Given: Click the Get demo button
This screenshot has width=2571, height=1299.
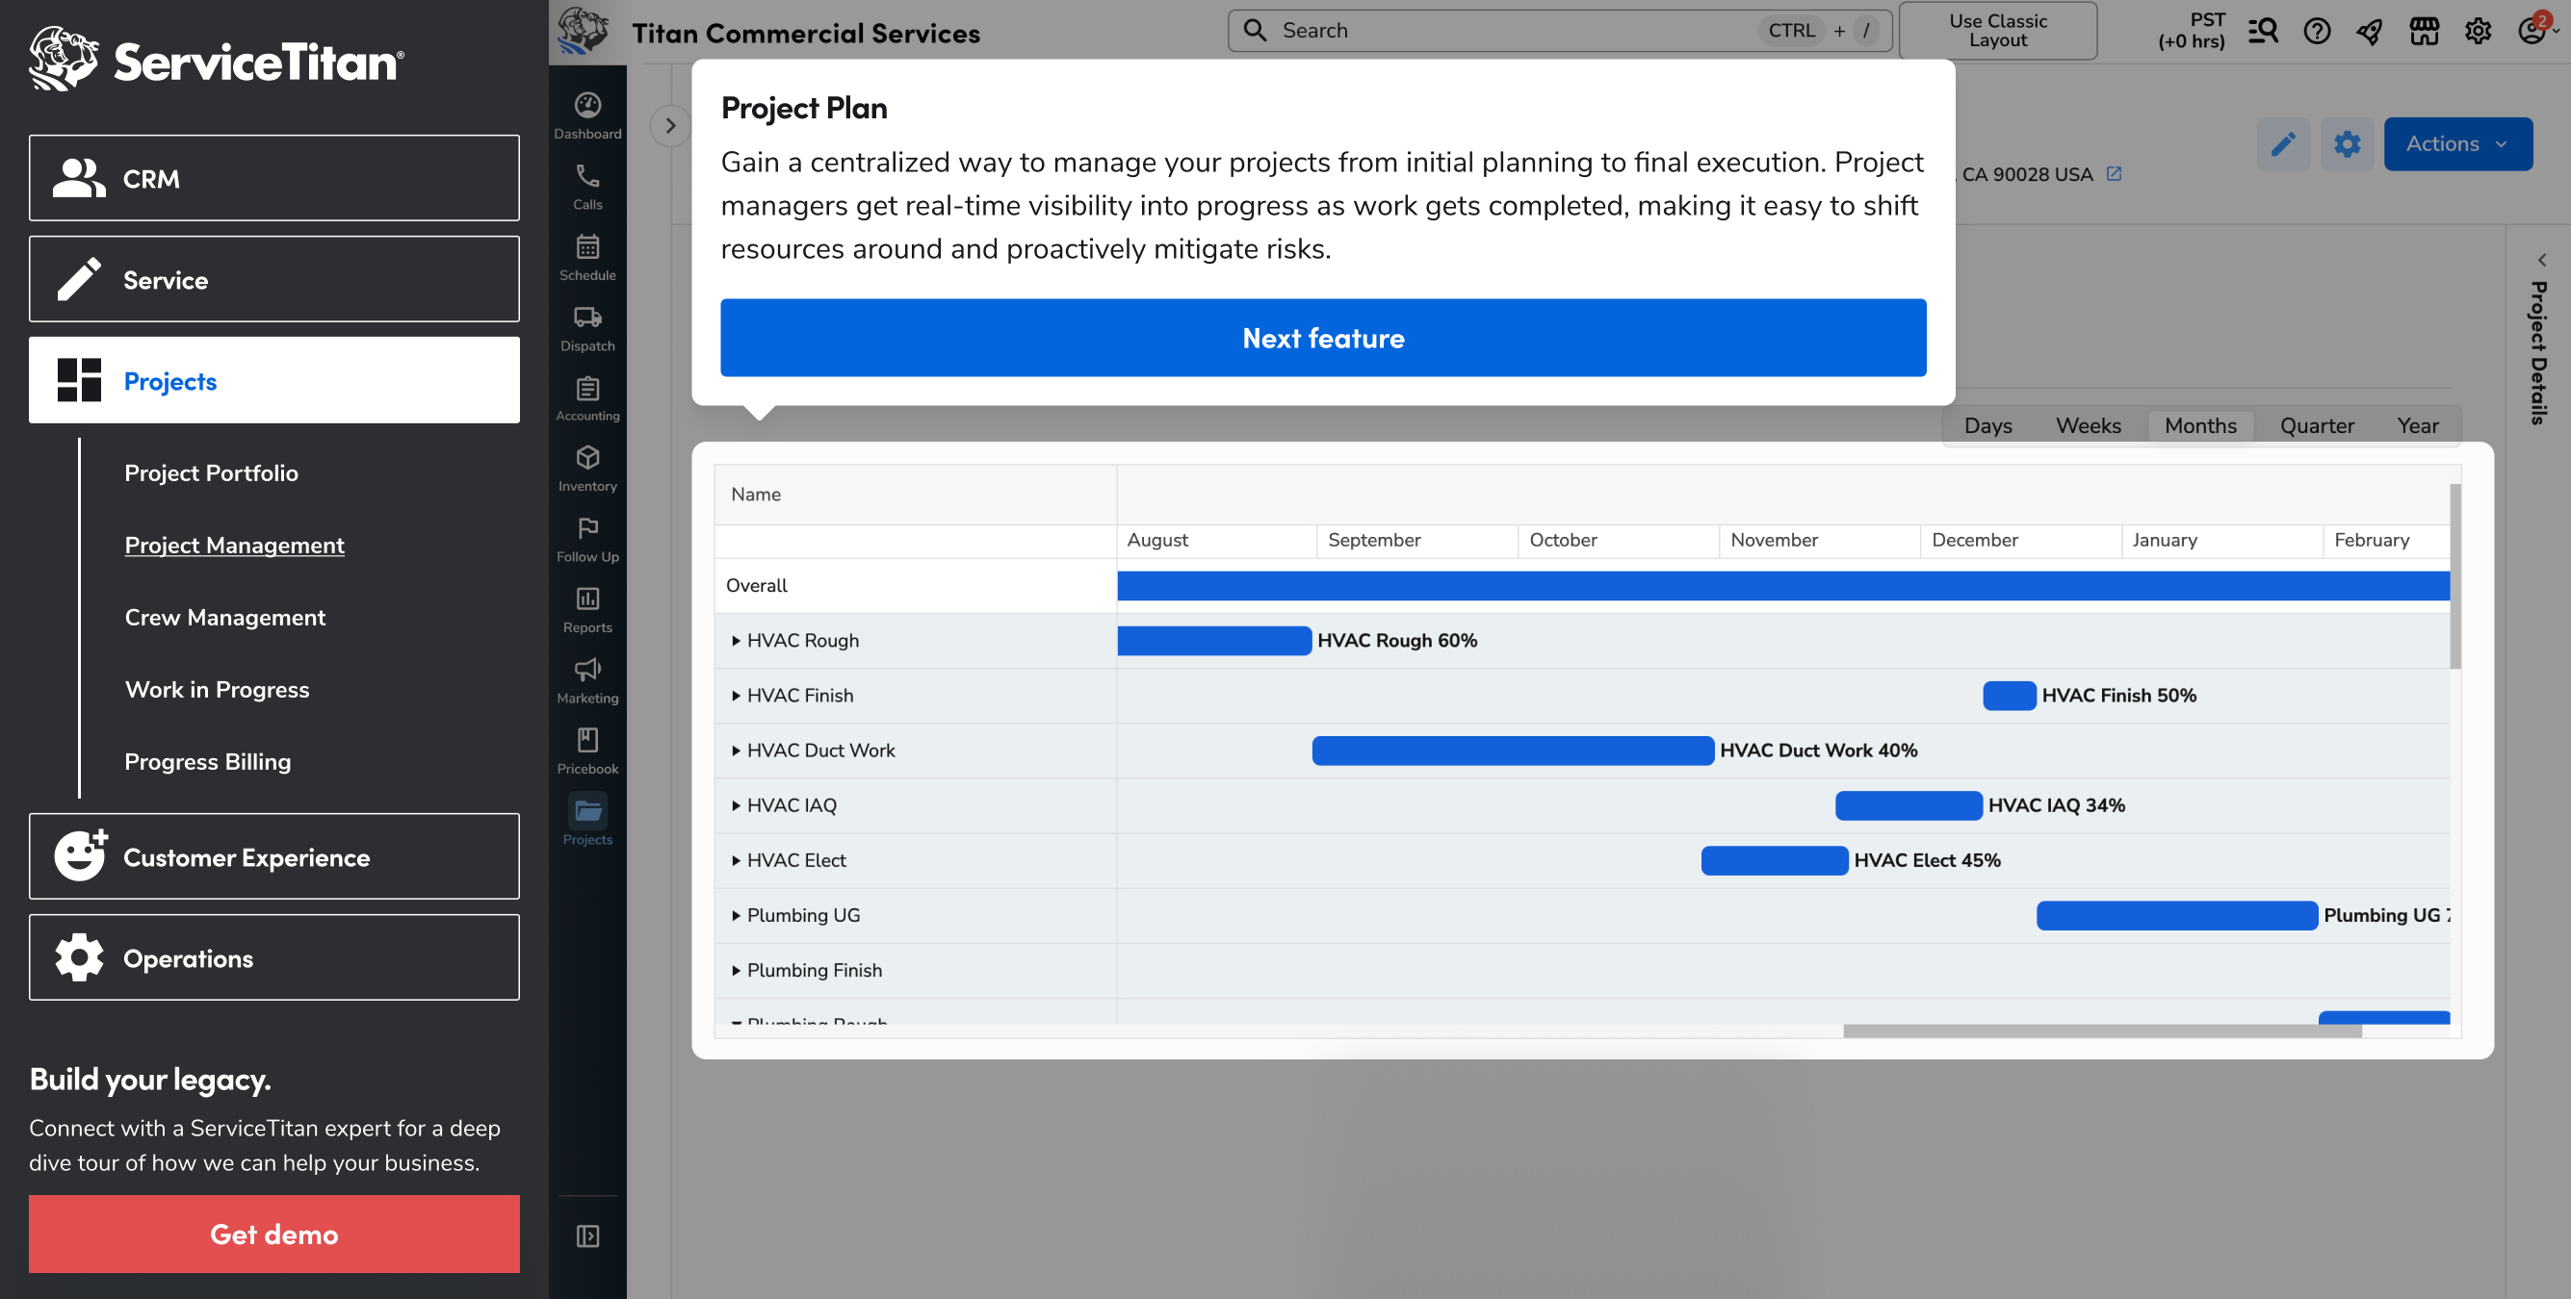Looking at the screenshot, I should coord(273,1235).
